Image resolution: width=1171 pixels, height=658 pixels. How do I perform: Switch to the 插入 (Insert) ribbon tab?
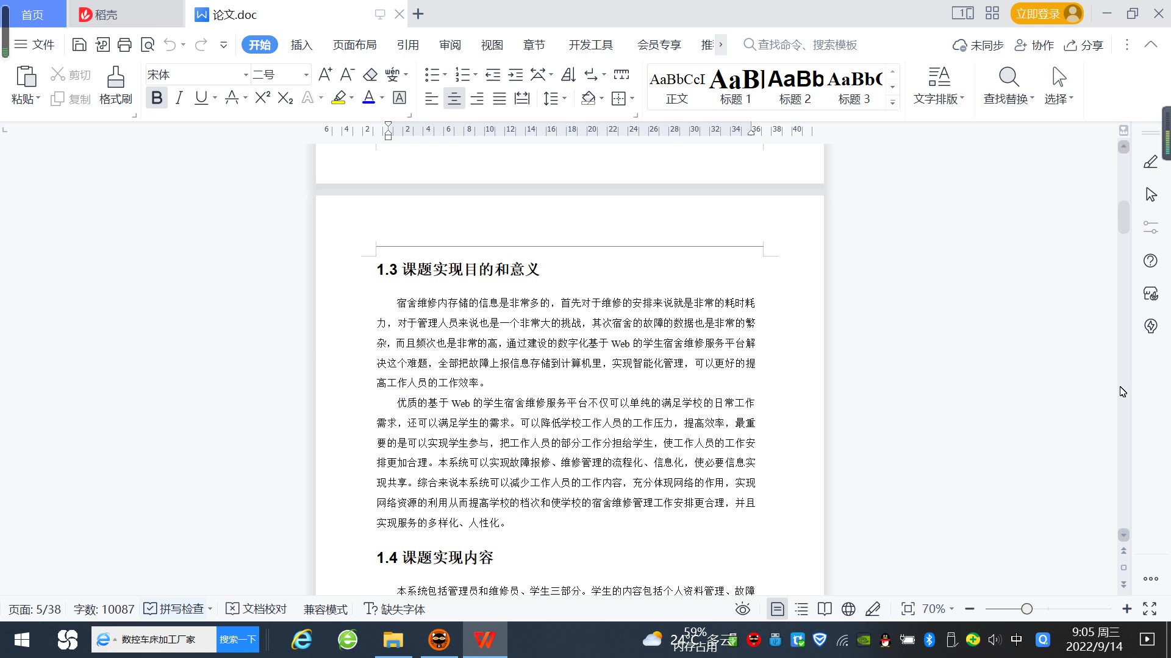(x=301, y=44)
